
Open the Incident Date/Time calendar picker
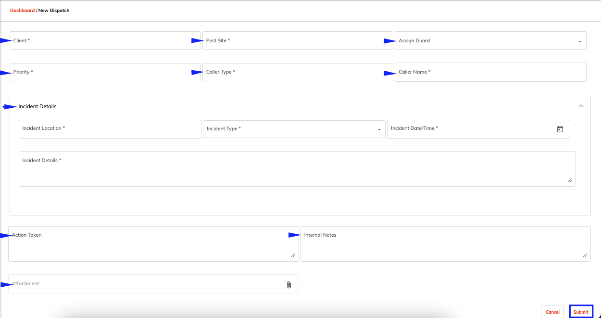point(560,129)
